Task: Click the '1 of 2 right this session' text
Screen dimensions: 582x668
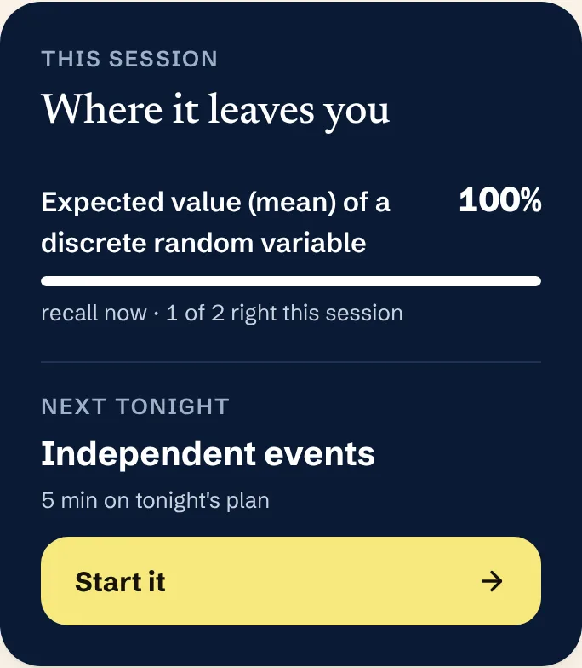Action: [284, 314]
